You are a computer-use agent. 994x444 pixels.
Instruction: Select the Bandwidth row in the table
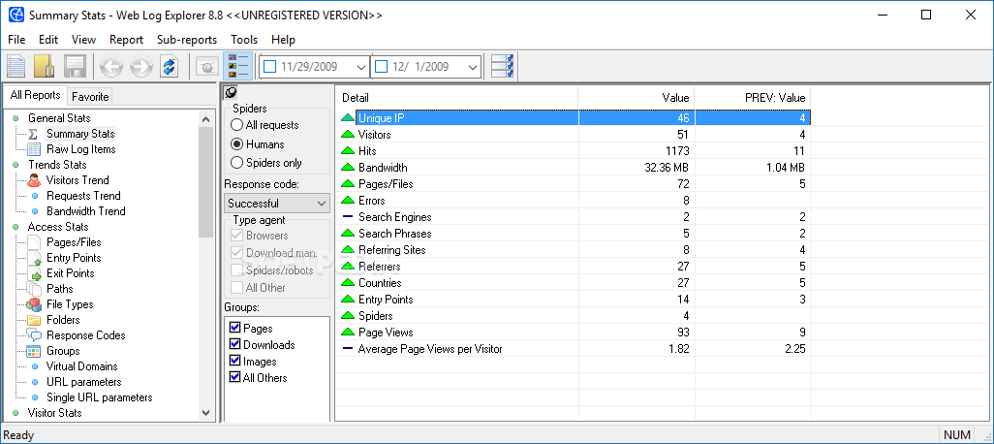tap(574, 168)
